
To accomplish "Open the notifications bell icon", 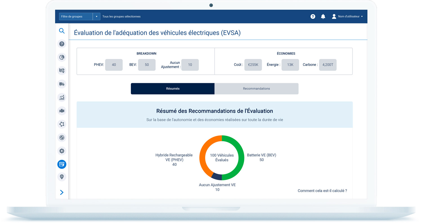I will [323, 16].
